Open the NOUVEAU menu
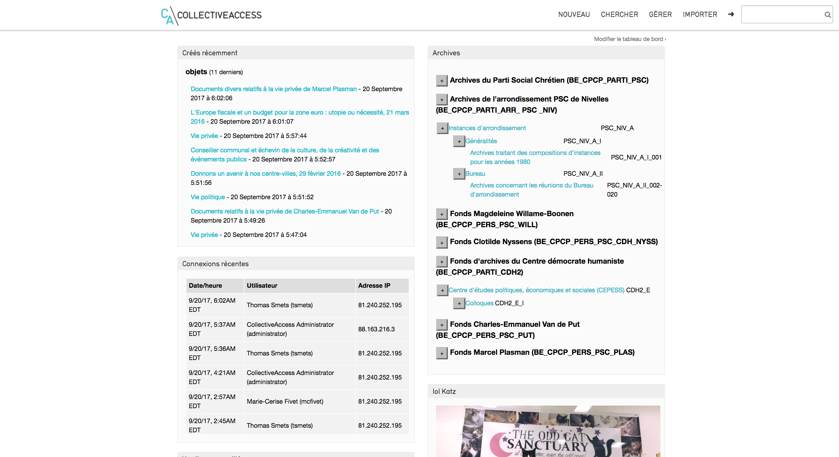Screen dimensions: 839x457 [574, 15]
